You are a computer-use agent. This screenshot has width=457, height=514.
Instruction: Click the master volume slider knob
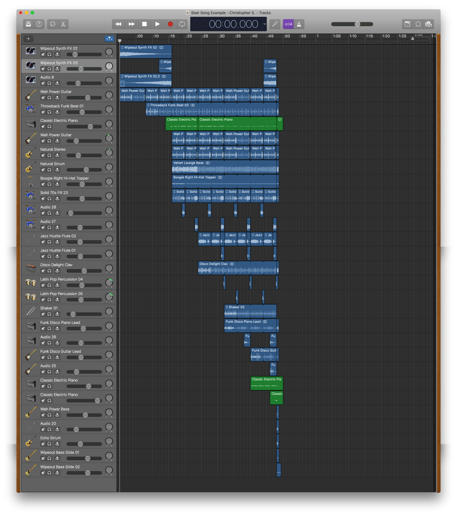[357, 24]
